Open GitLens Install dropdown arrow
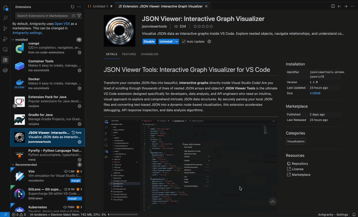The image size is (358, 217). pyautogui.click(x=80, y=199)
